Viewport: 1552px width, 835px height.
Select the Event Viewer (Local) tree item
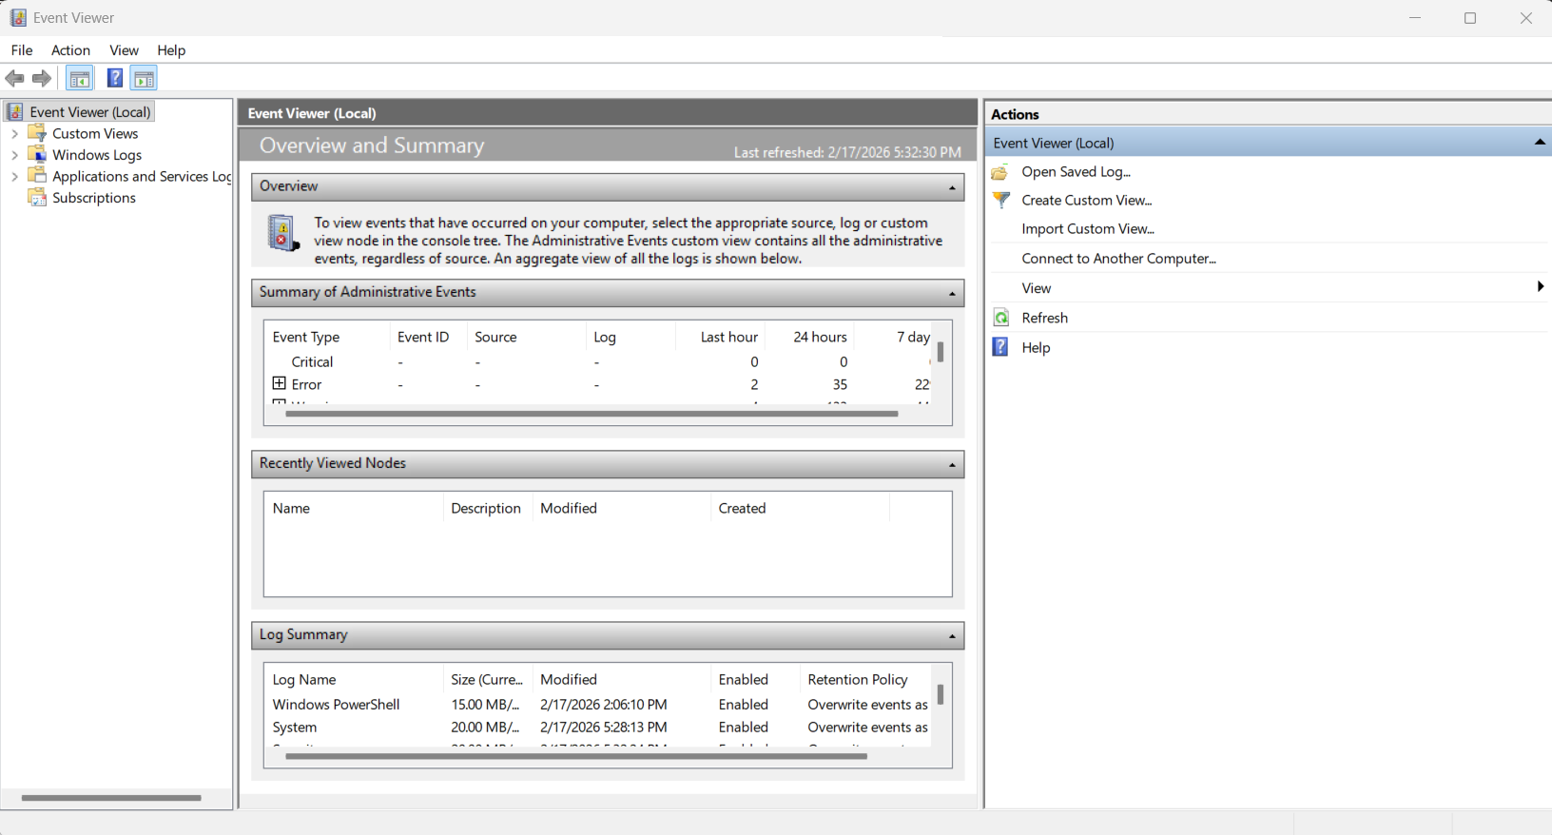tap(90, 112)
